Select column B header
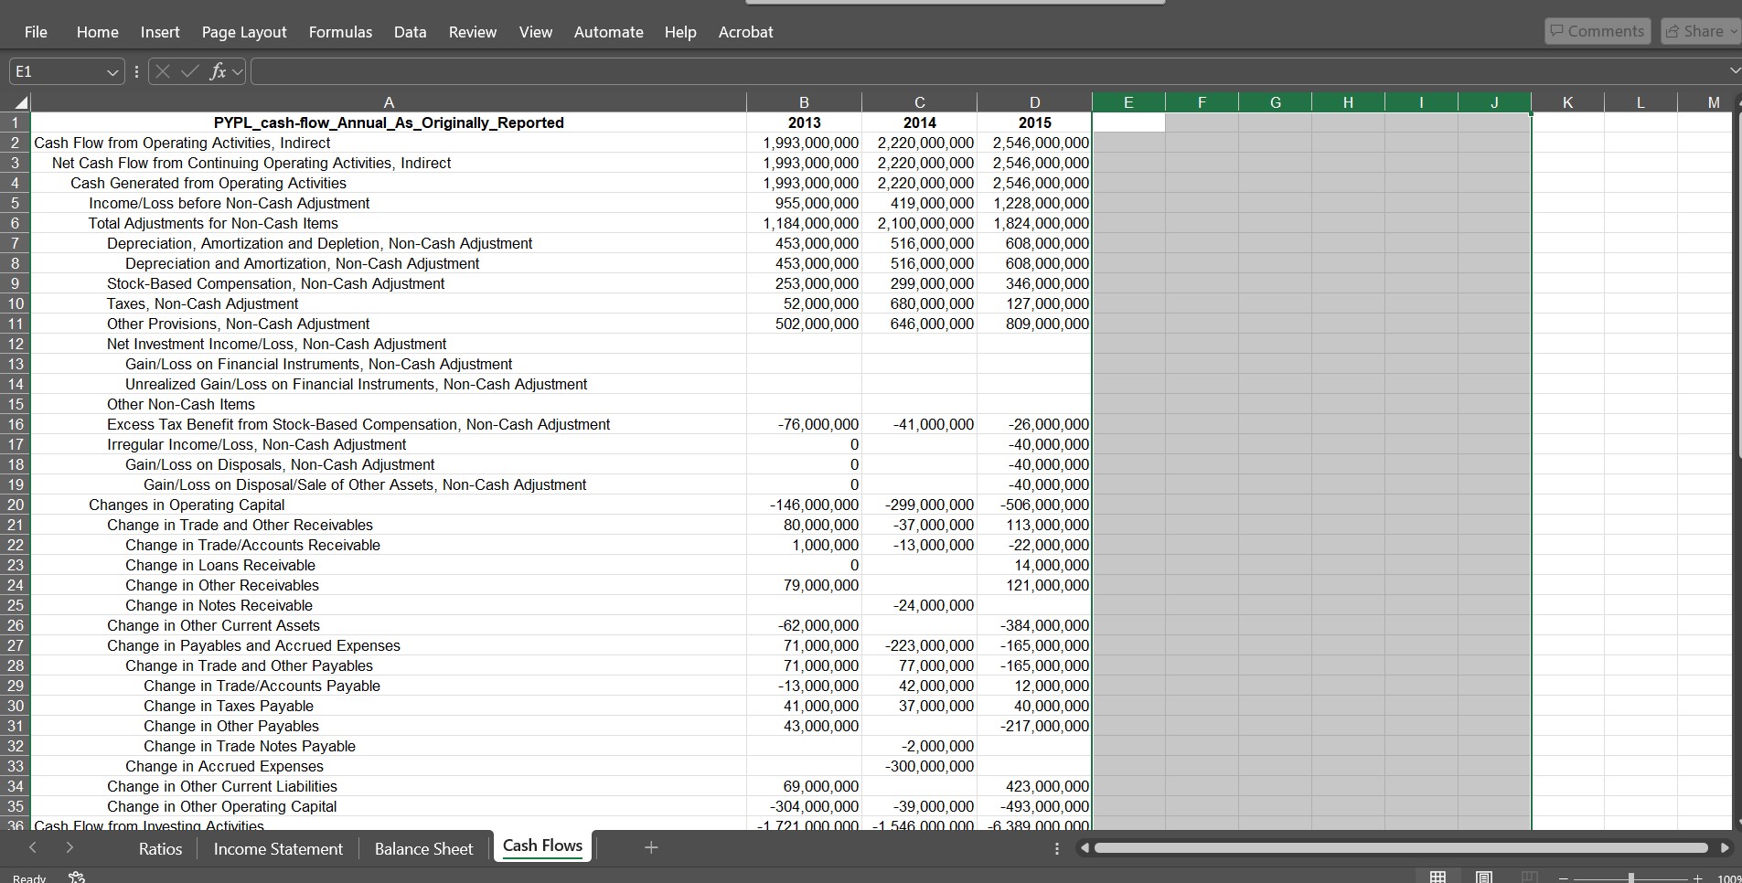The width and height of the screenshot is (1742, 883). coord(804,102)
